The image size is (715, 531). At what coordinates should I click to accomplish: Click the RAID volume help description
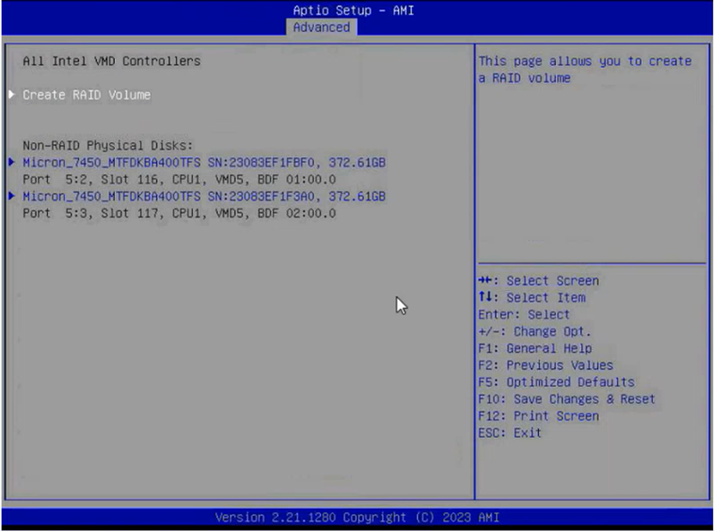(585, 70)
